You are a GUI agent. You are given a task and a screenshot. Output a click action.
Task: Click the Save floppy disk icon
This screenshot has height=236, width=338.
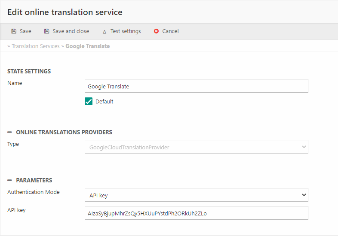point(14,31)
